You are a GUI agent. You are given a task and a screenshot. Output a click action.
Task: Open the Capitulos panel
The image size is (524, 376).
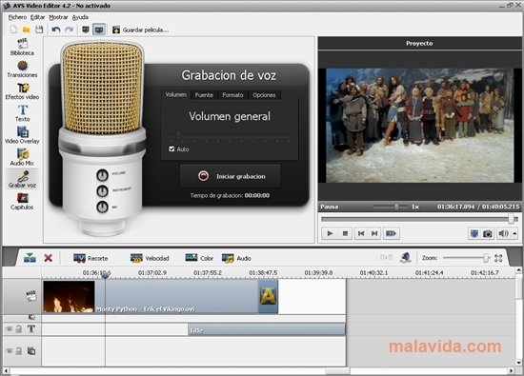coord(22,201)
